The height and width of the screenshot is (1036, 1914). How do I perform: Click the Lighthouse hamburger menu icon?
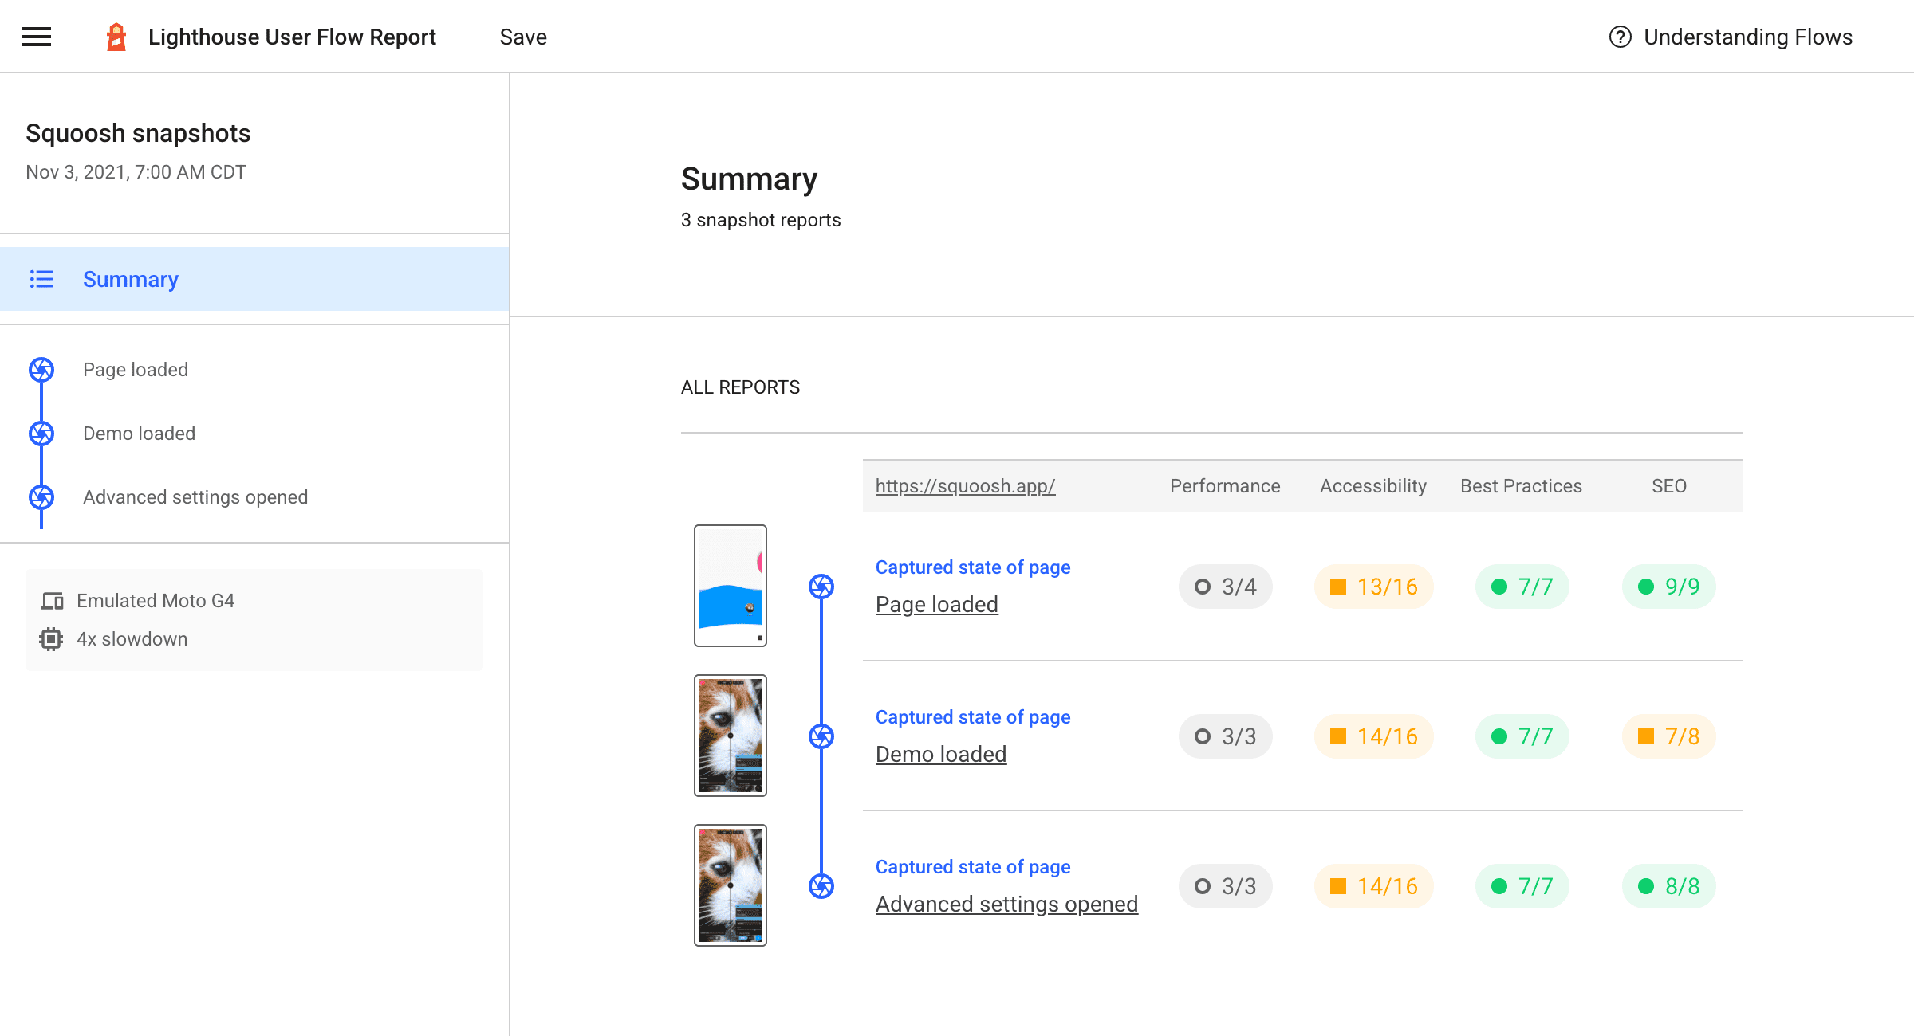(x=37, y=37)
